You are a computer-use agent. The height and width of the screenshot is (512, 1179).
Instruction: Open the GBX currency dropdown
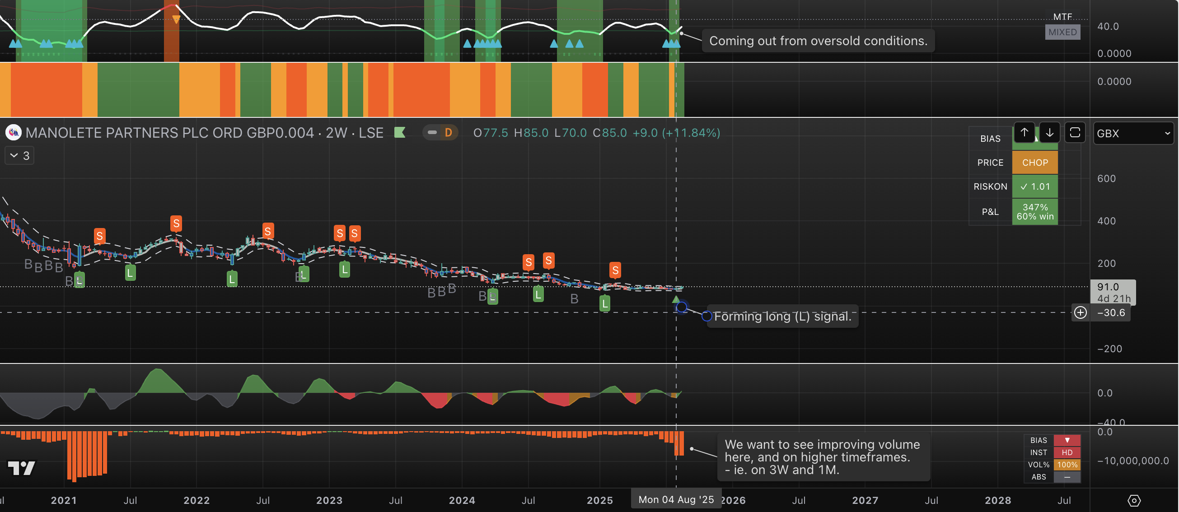(x=1133, y=134)
